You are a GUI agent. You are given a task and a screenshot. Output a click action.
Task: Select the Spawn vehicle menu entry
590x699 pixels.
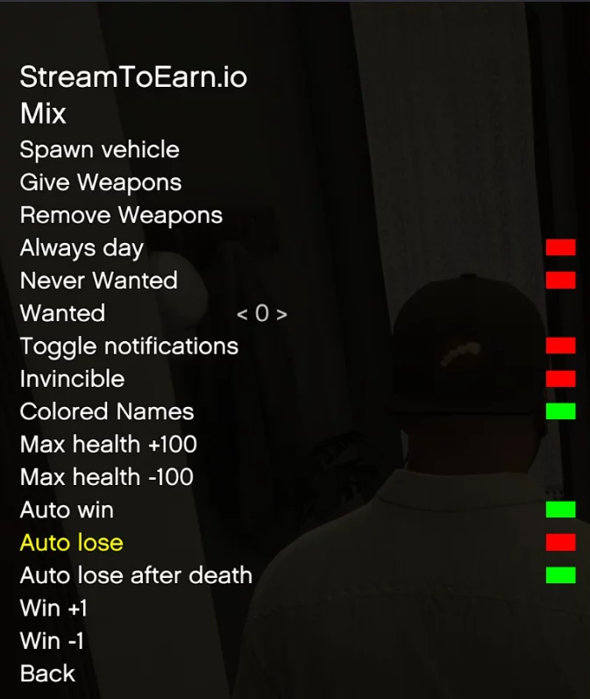pyautogui.click(x=100, y=149)
